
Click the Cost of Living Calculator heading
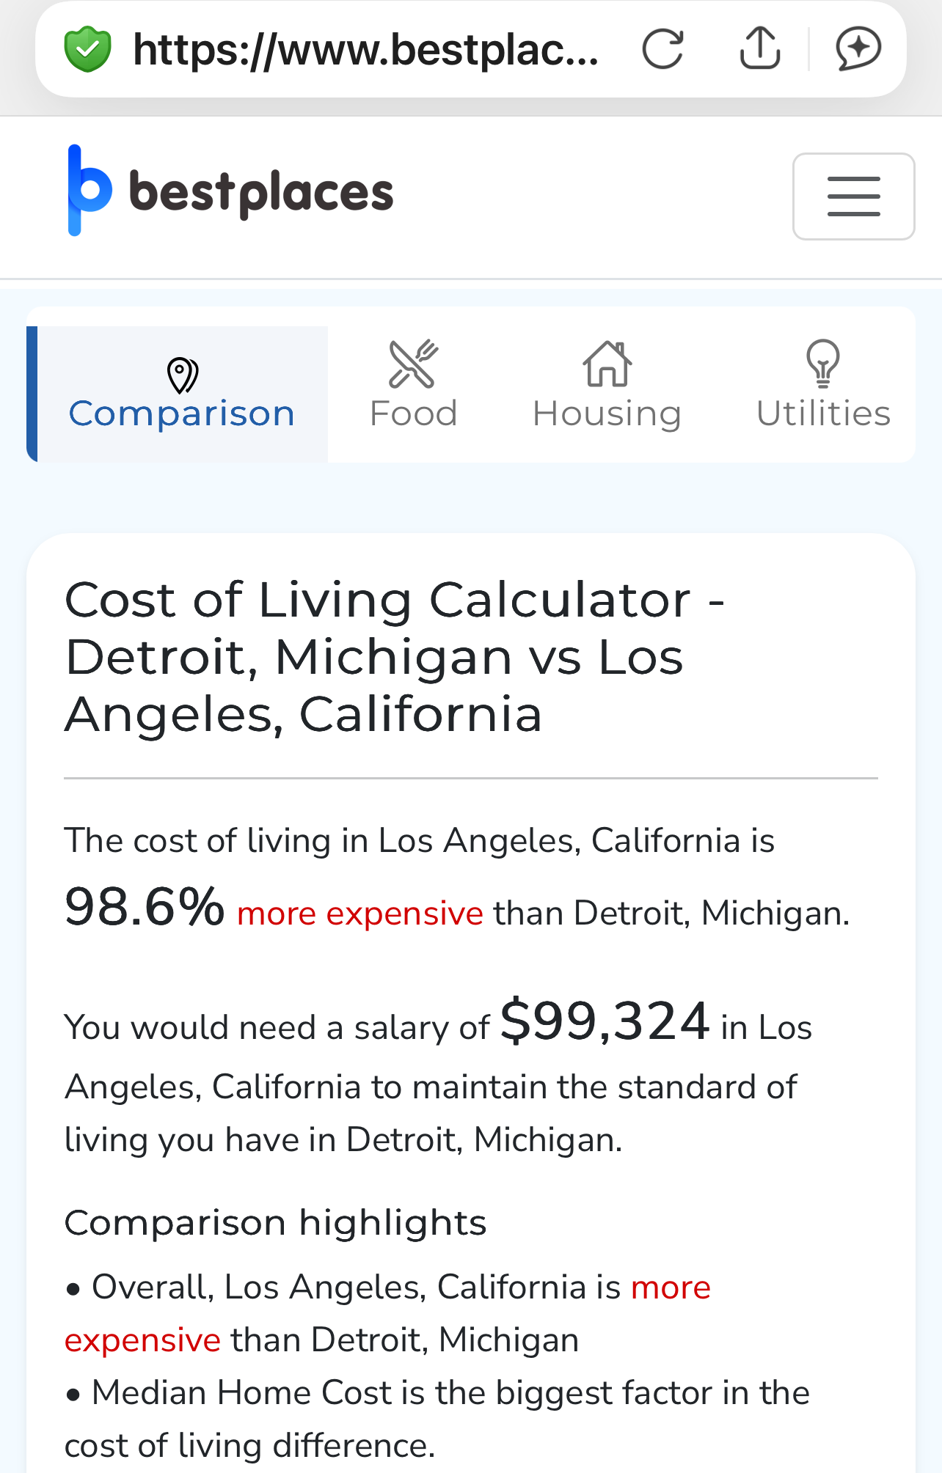[x=396, y=657]
